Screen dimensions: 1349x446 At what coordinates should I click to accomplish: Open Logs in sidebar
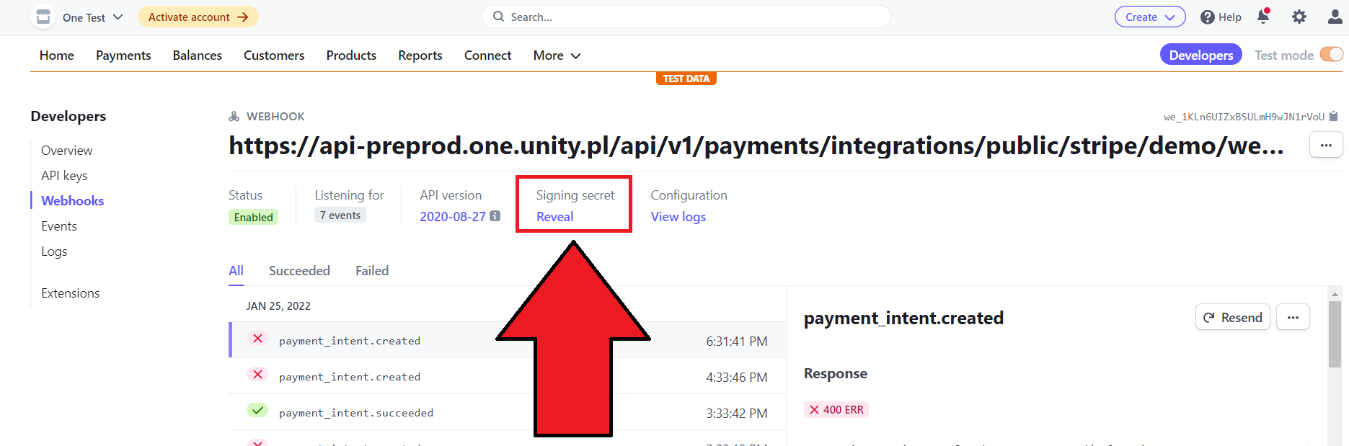point(54,251)
